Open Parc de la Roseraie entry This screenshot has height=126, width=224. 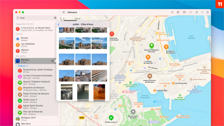37,113
